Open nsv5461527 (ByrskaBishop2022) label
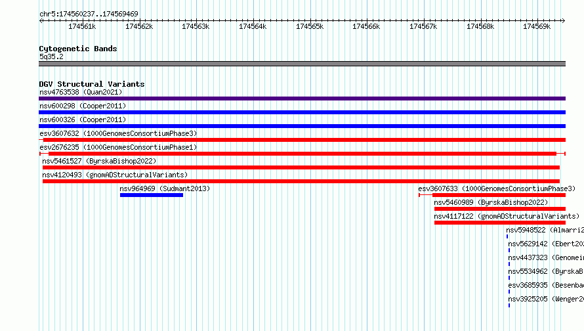Image resolution: width=584 pixels, height=331 pixels. point(99,161)
